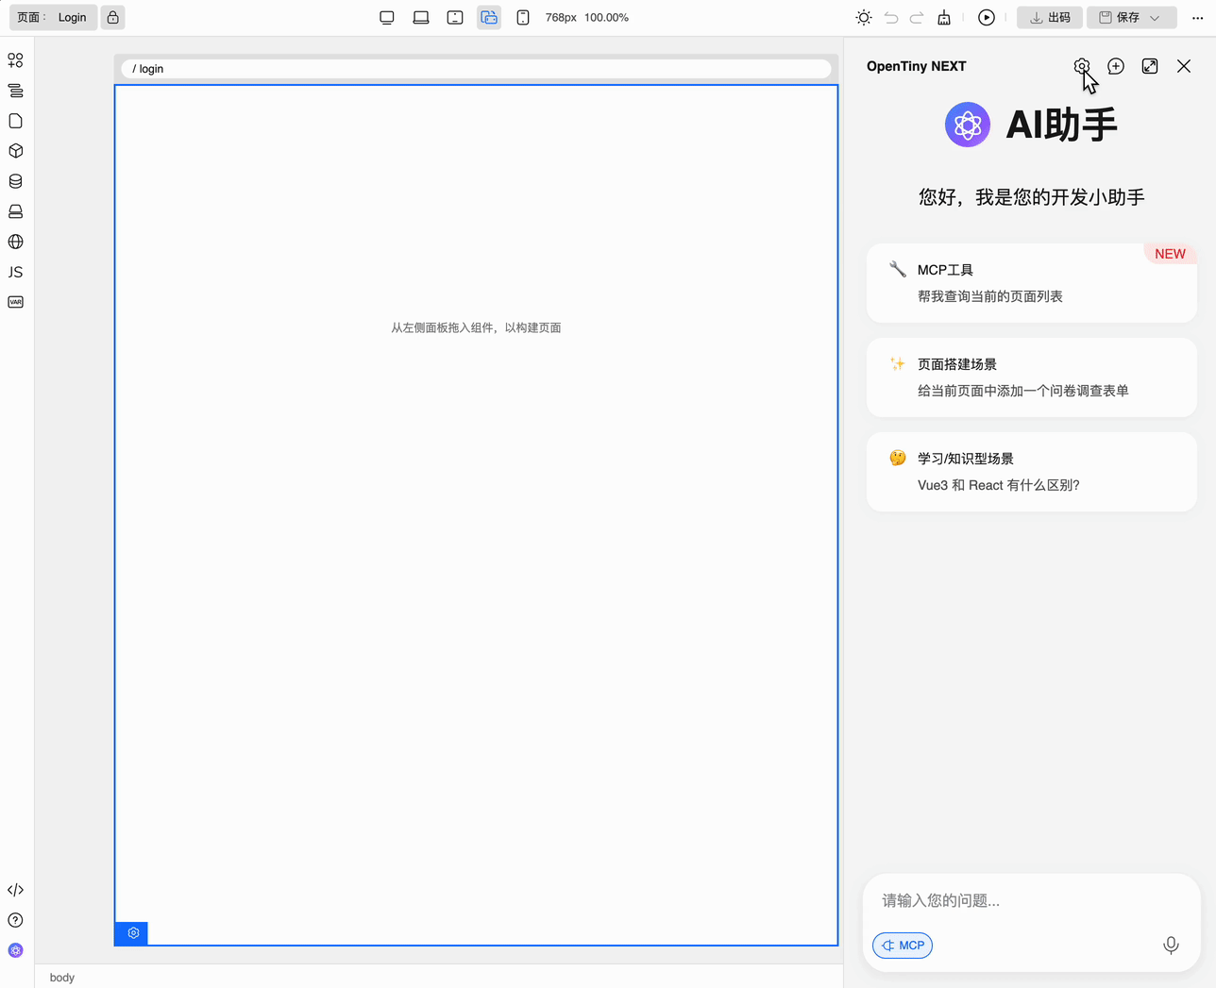Click the MCP工具 suggestion card

1031,281
